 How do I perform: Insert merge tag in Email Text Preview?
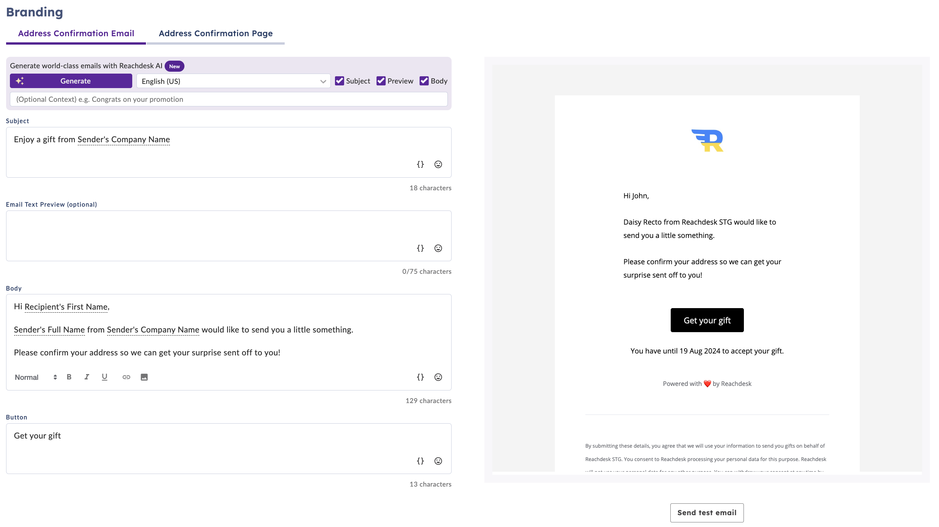coord(420,248)
